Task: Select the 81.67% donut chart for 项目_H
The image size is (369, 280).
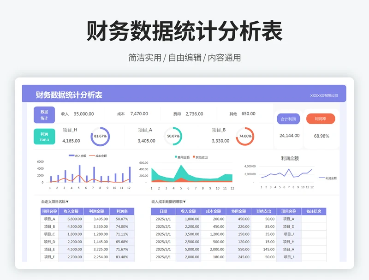Action: [x=100, y=137]
